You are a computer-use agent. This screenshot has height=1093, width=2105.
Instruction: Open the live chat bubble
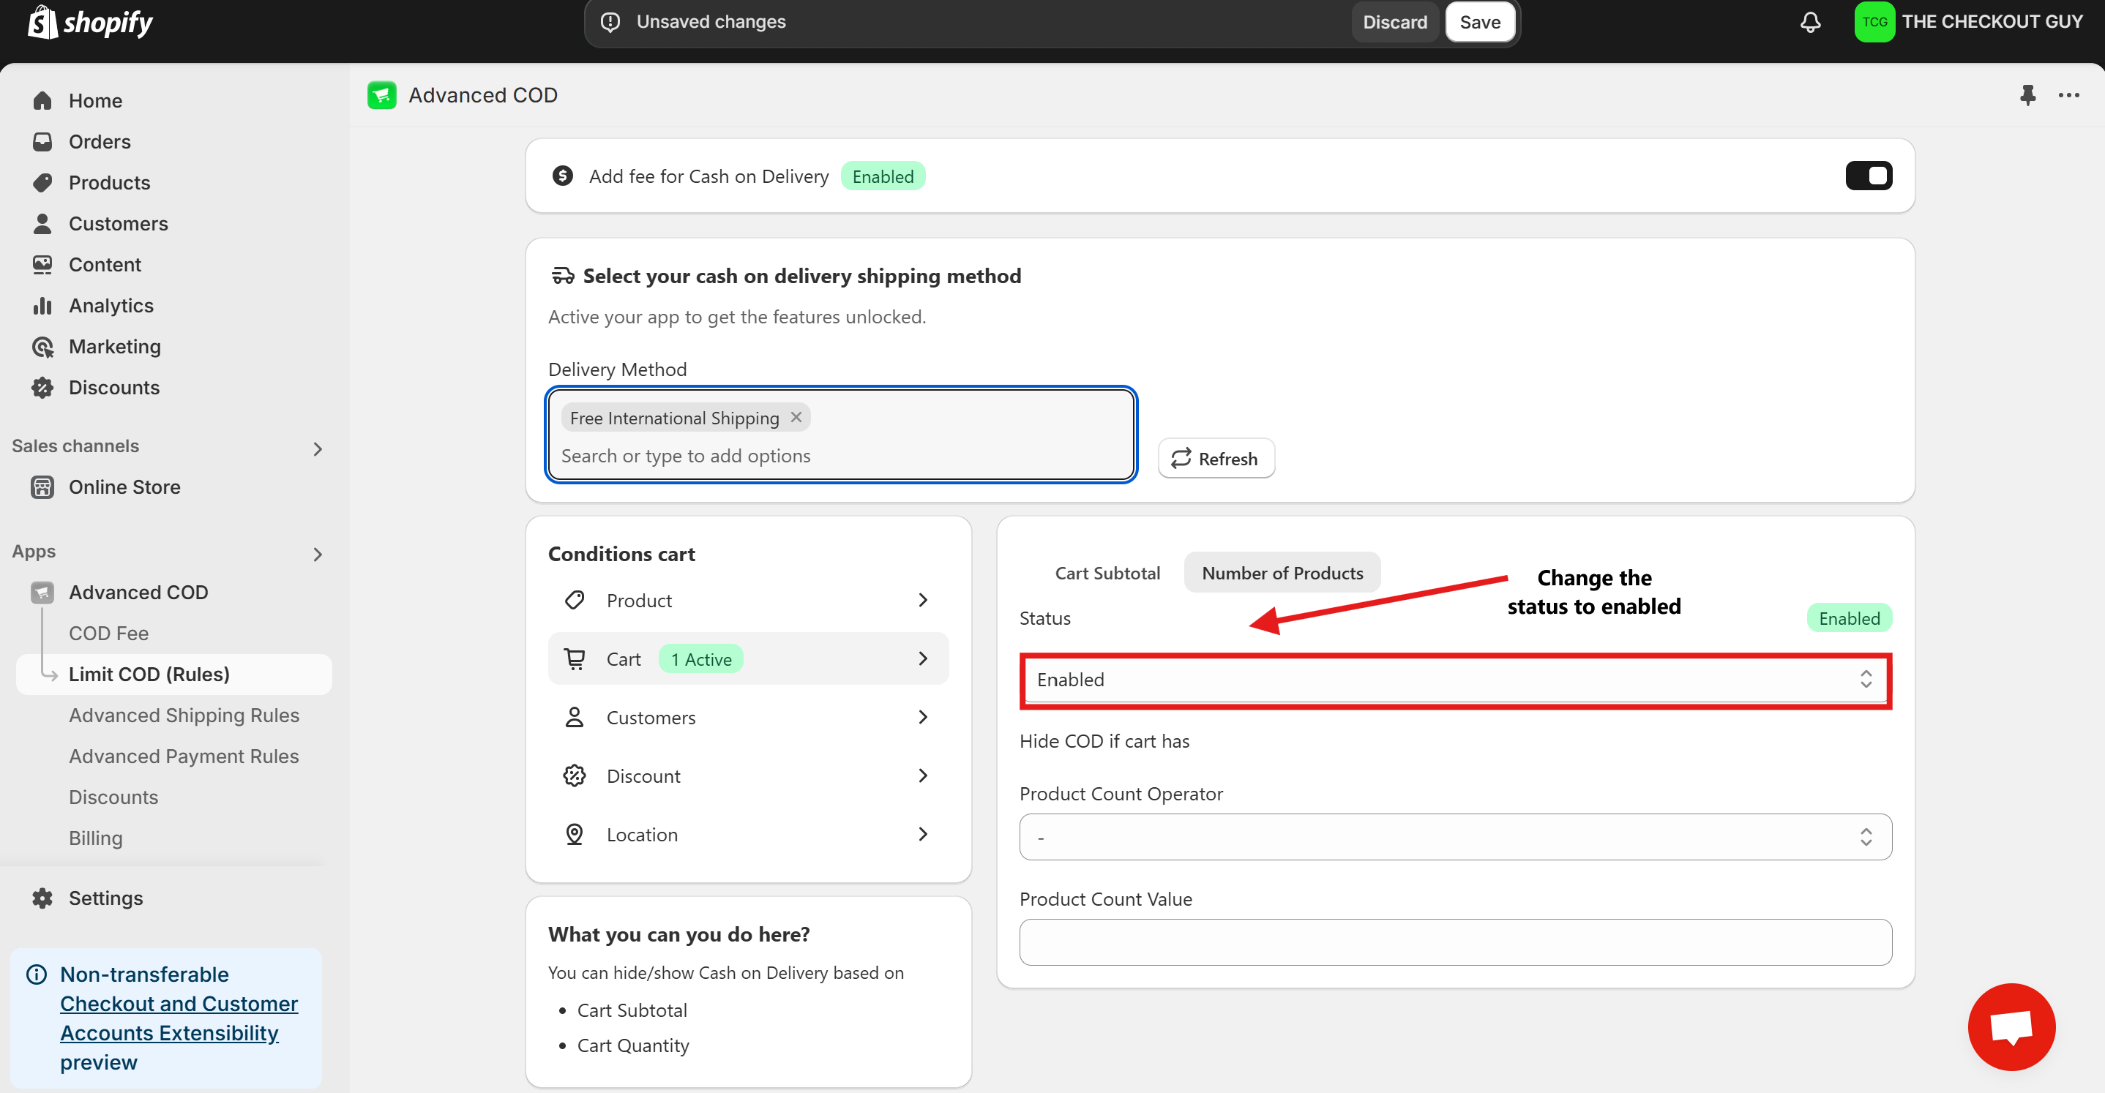tap(2011, 1027)
